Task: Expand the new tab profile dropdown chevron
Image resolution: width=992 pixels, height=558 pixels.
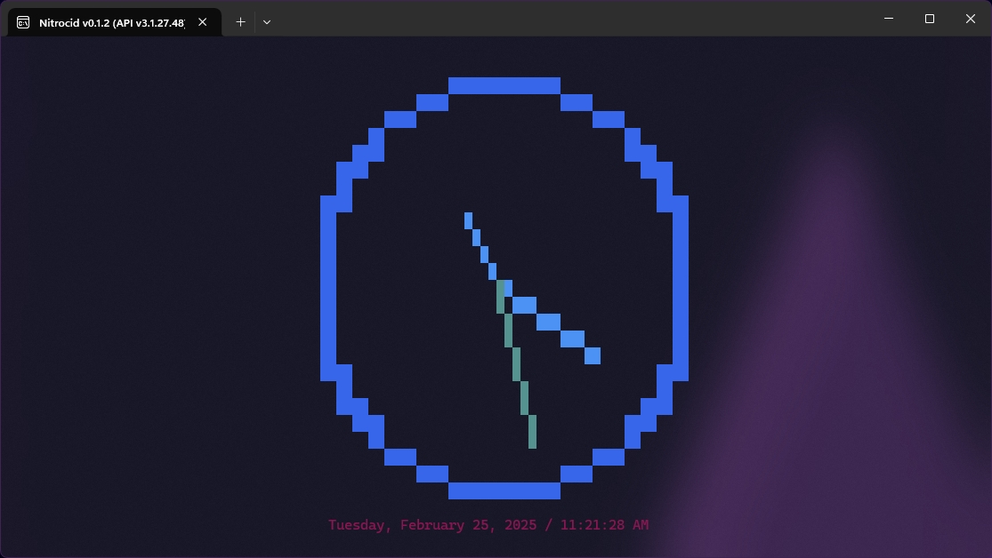Action: 267,21
